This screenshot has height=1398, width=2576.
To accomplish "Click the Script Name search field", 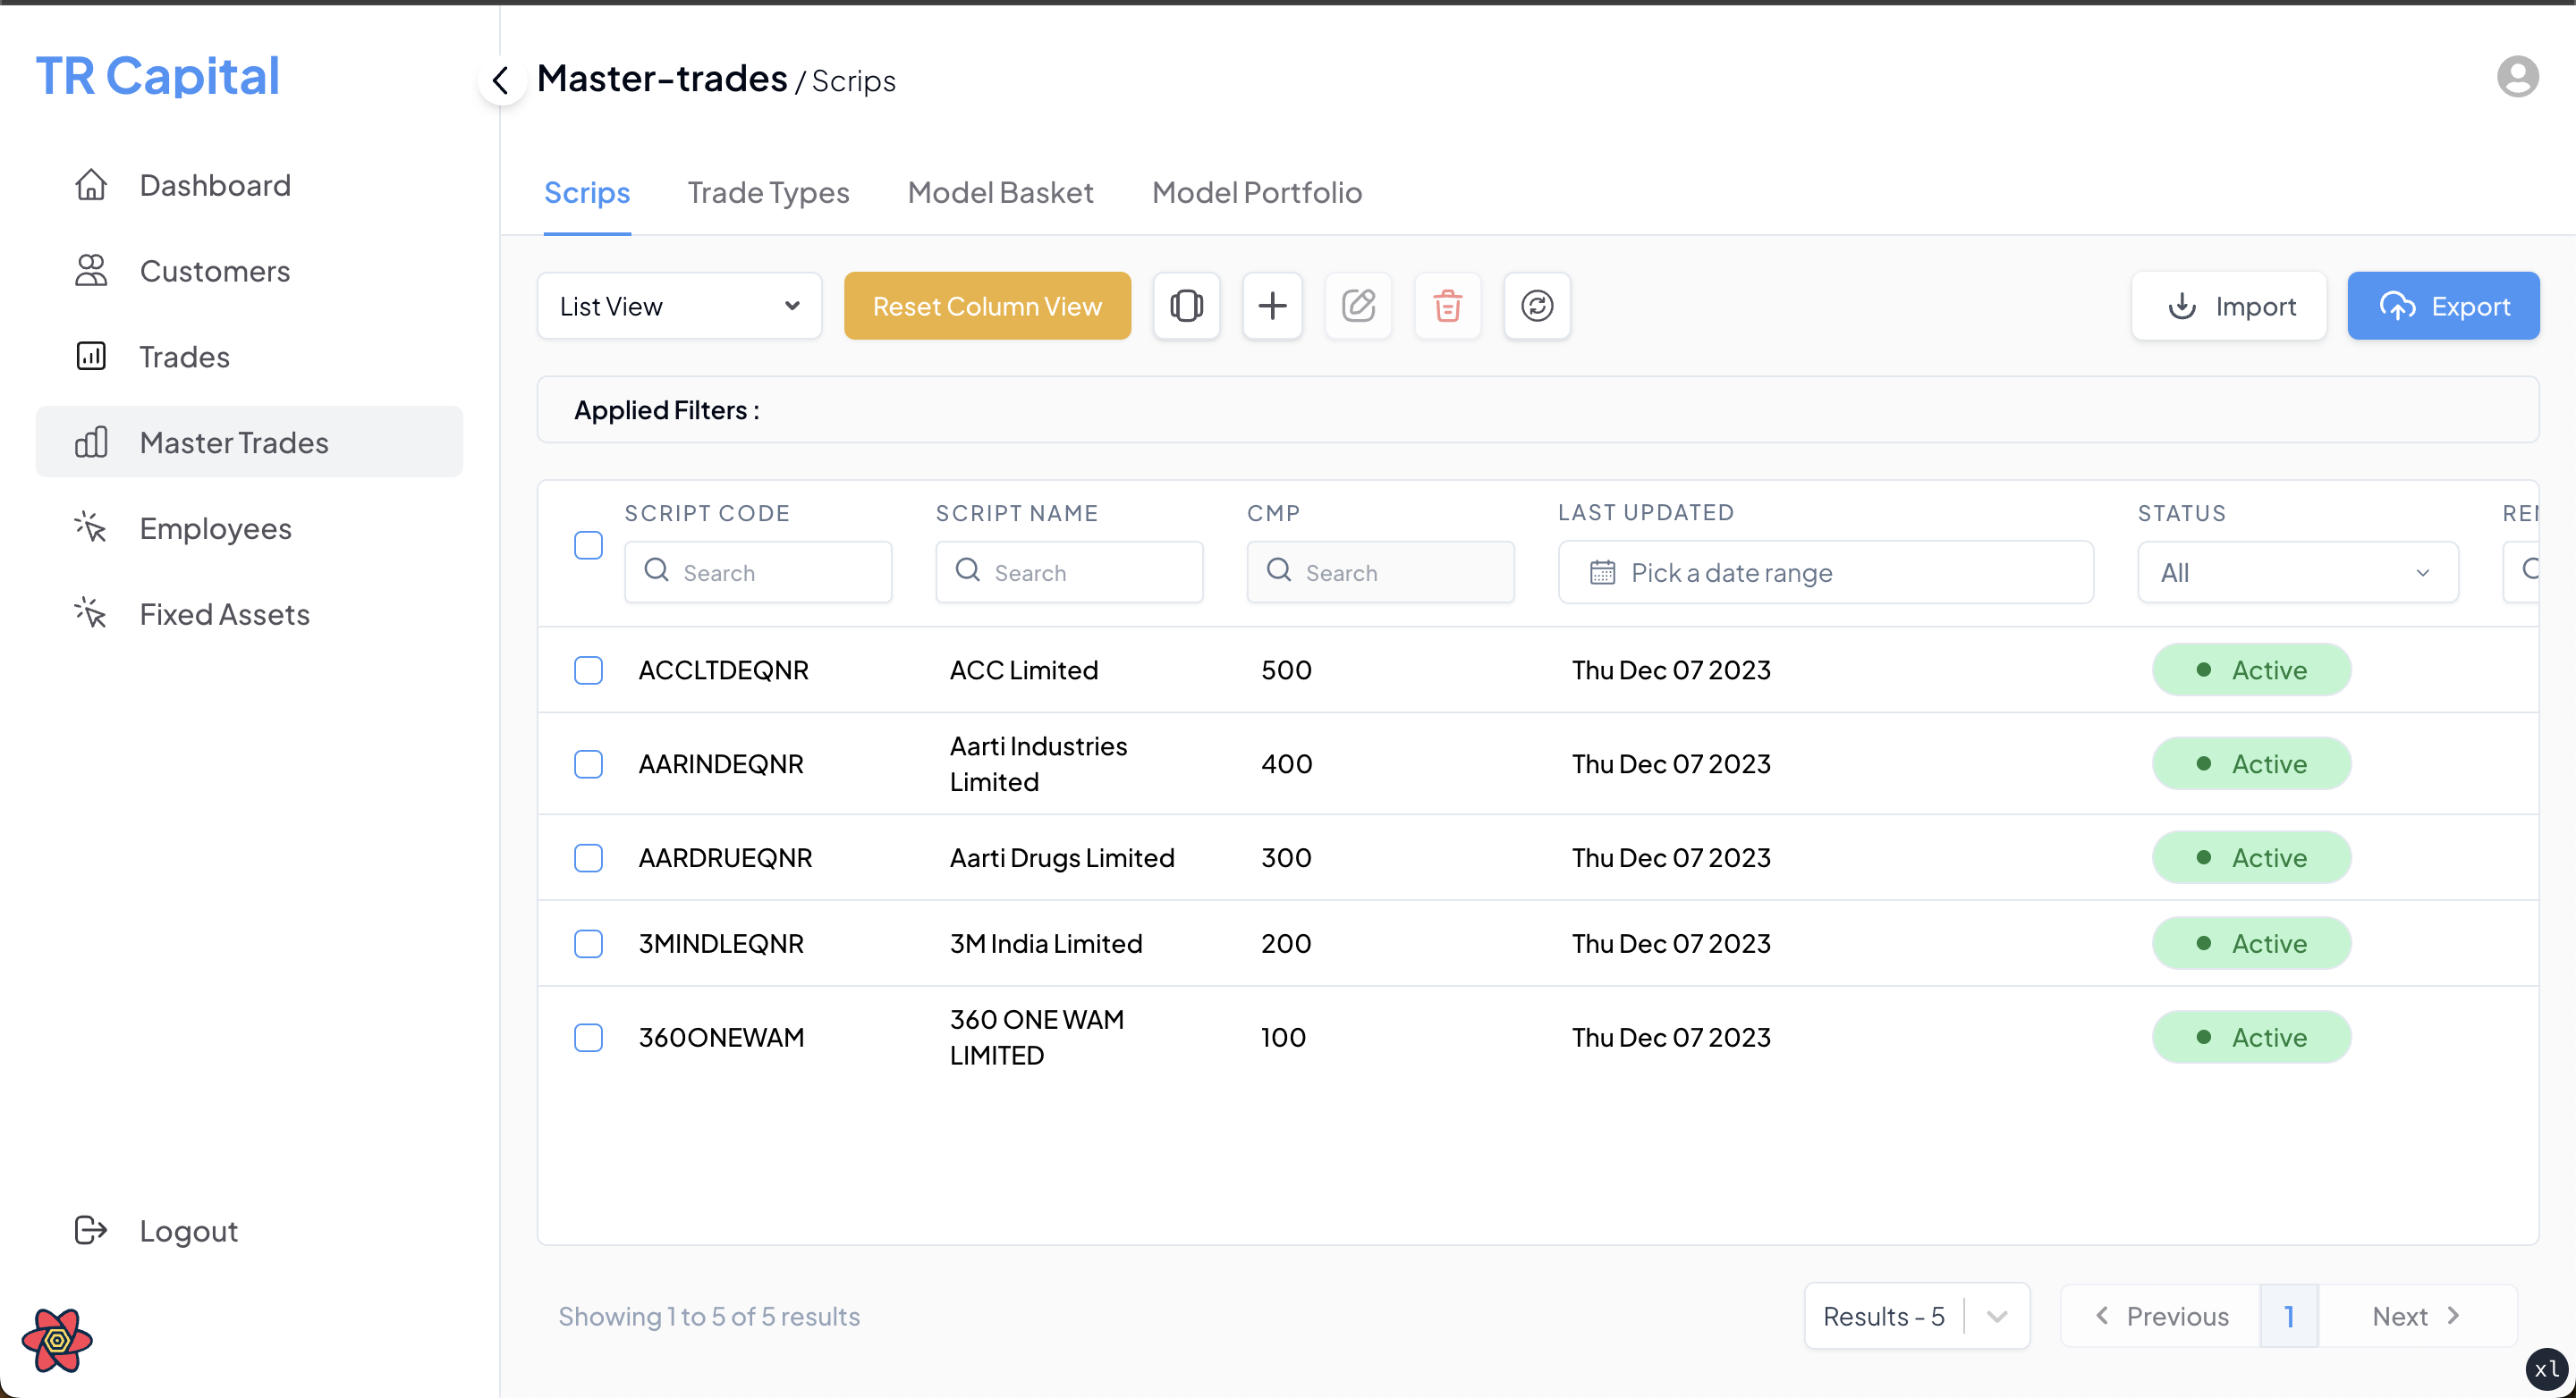I will (1069, 573).
